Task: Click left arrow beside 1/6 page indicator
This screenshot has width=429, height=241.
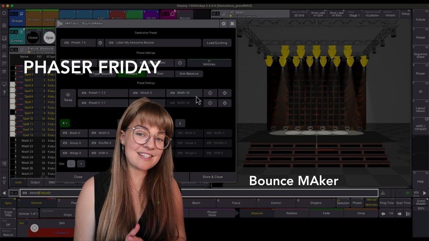Action: coord(383,214)
